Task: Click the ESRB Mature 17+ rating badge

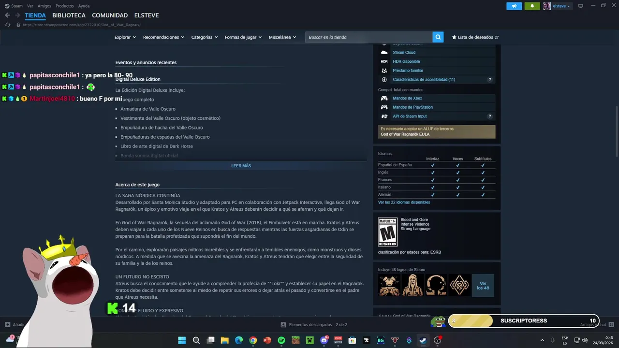Action: (x=387, y=232)
